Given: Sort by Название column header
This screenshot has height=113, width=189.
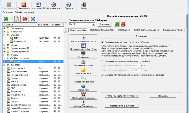Looking at the screenshot, I should 20,25.
